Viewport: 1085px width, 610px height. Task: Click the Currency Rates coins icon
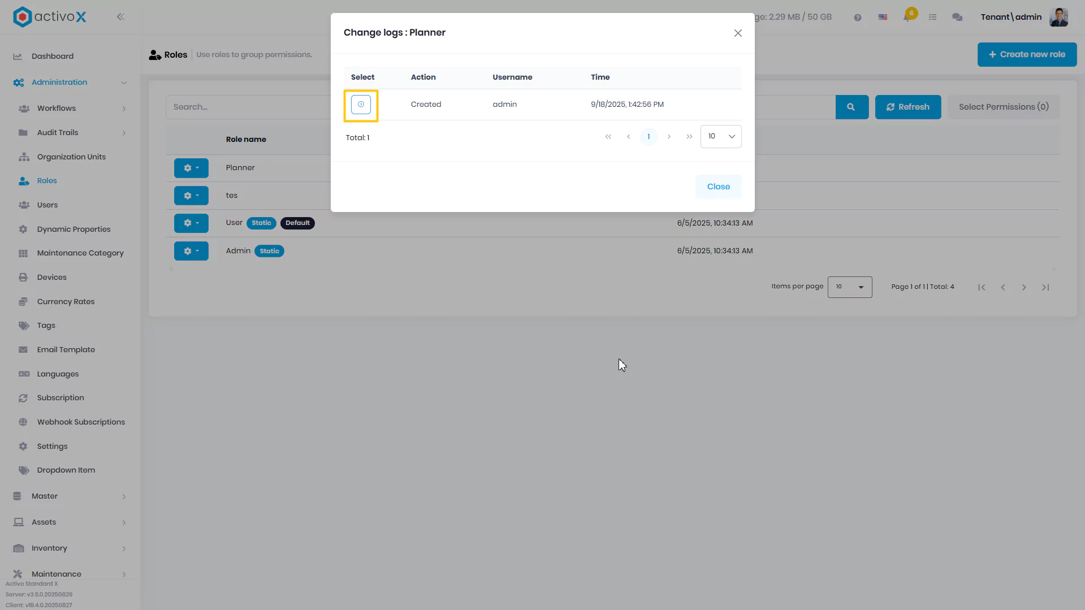(x=23, y=302)
